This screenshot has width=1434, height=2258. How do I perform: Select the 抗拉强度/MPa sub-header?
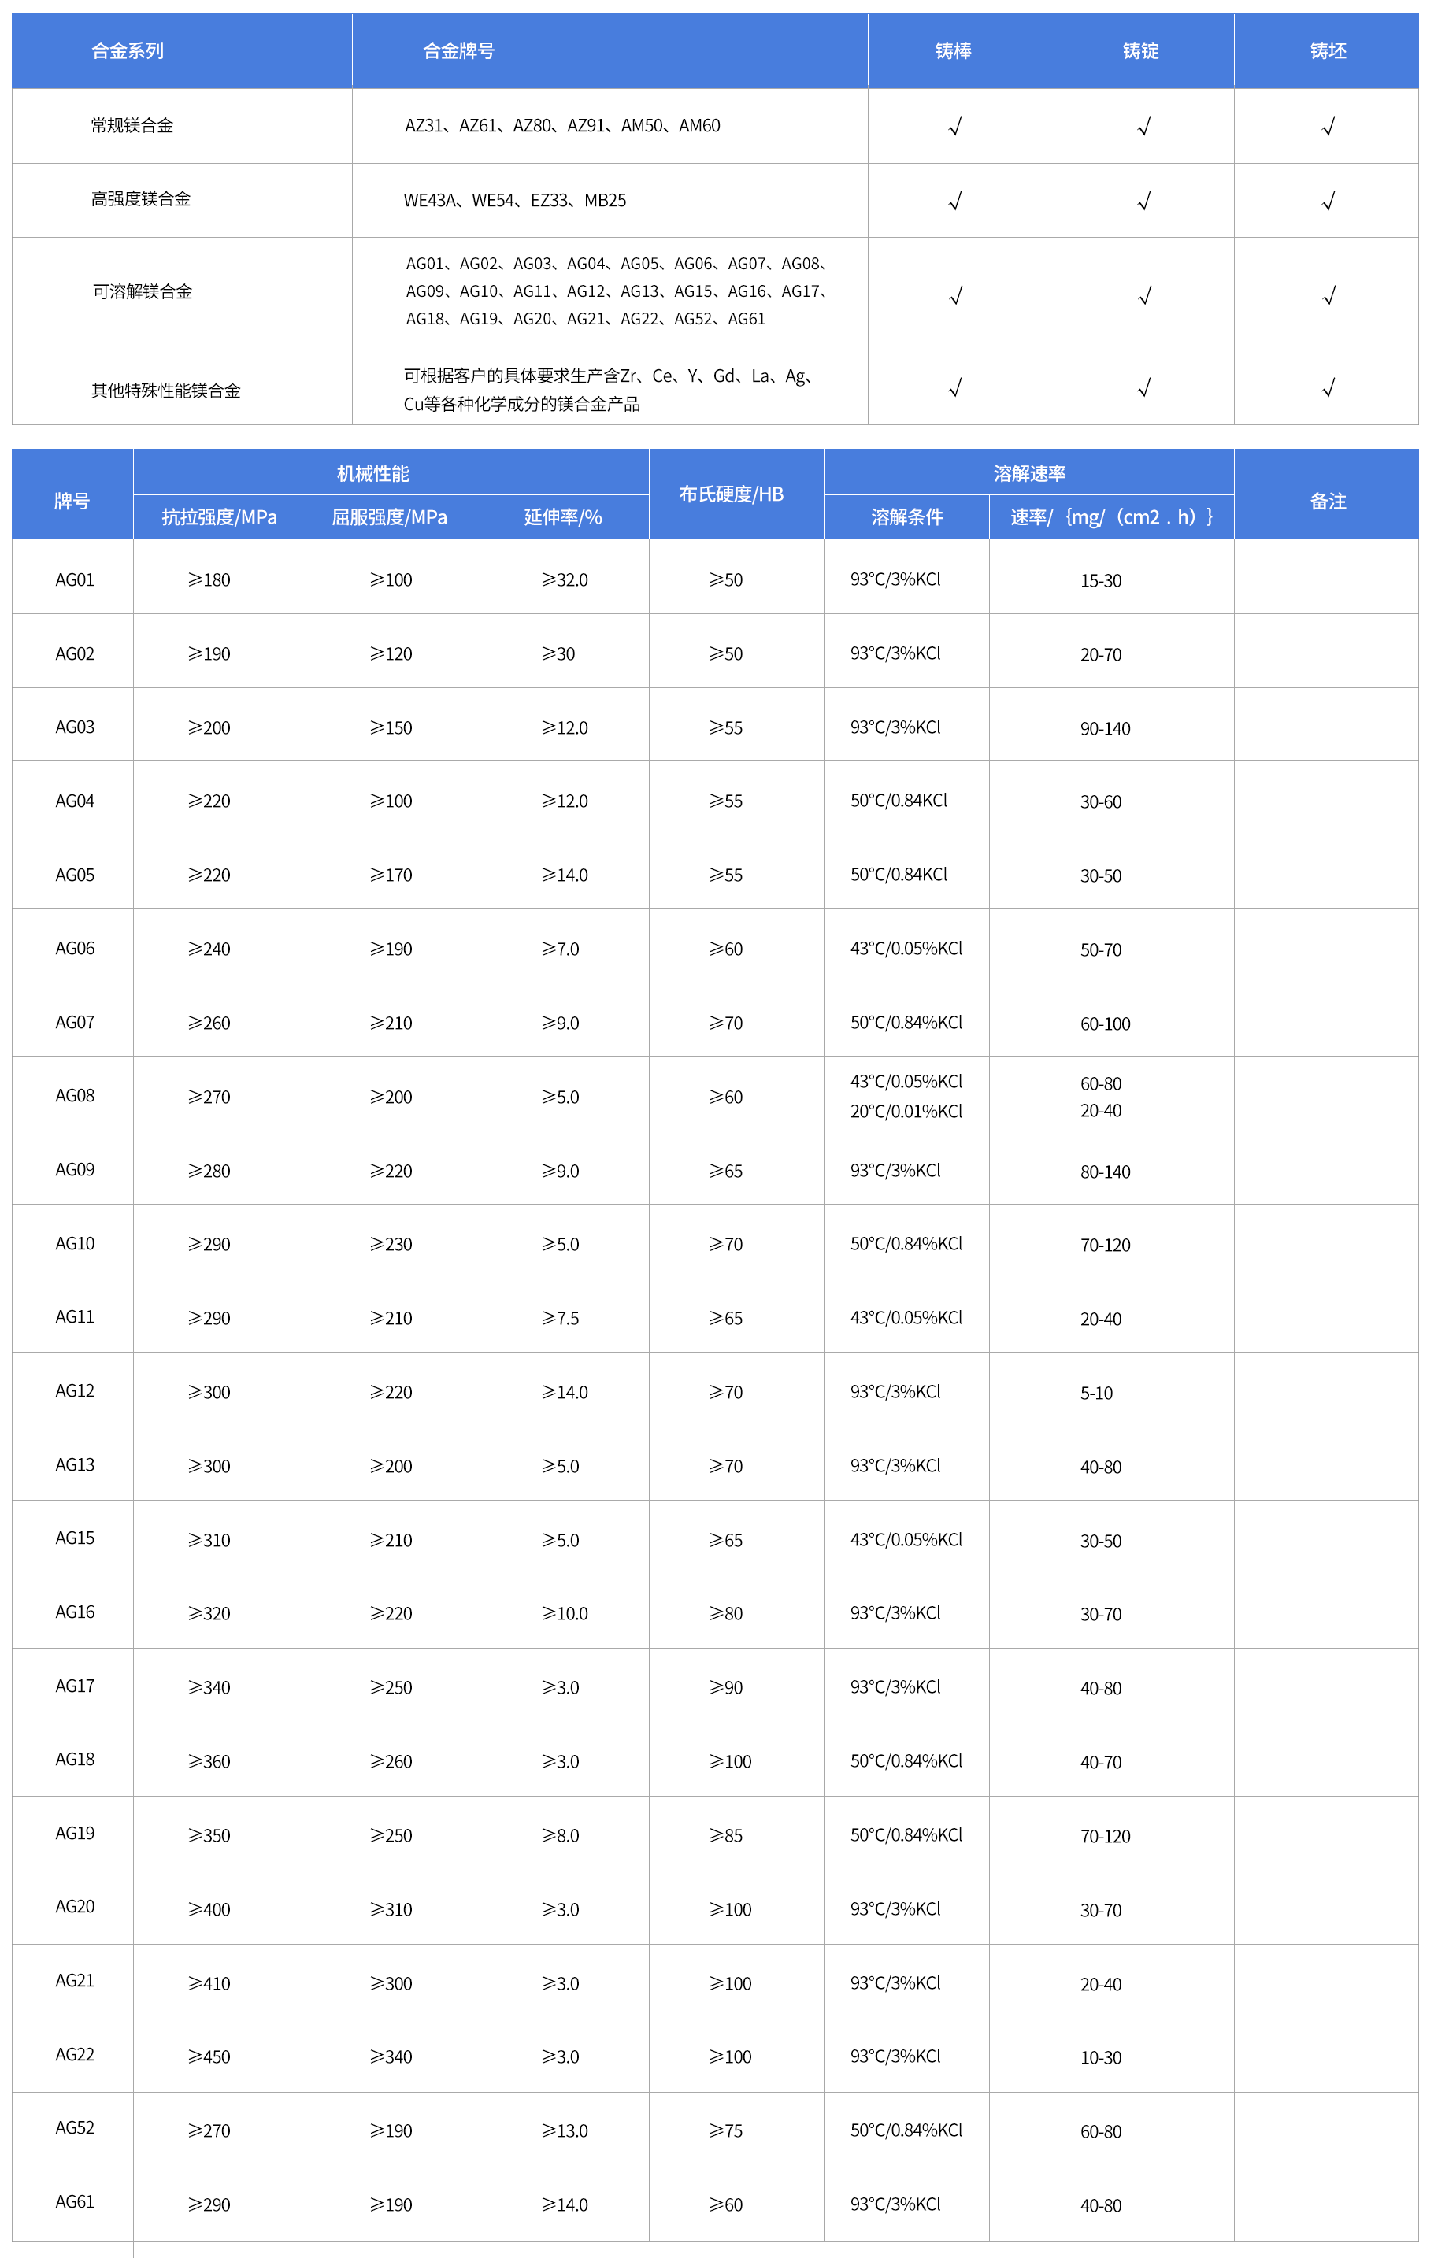pyautogui.click(x=218, y=517)
